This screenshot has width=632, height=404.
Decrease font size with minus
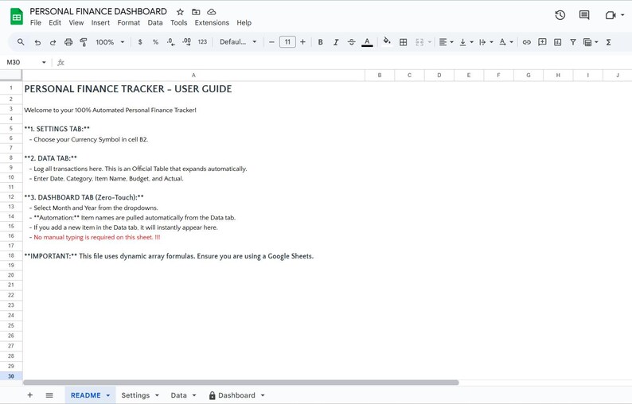tap(271, 42)
